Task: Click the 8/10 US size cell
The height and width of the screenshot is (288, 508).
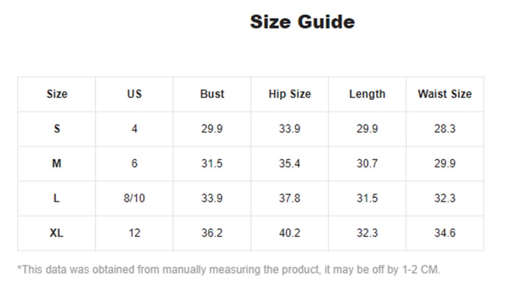Action: coord(134,198)
